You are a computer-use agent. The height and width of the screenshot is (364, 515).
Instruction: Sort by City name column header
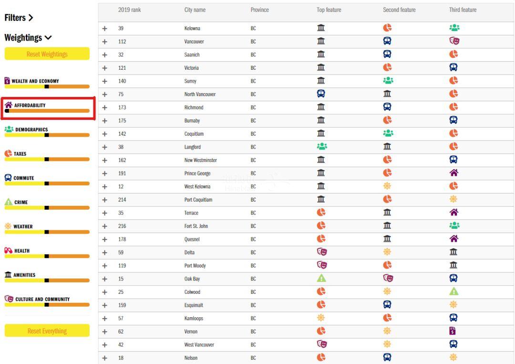pos(195,10)
